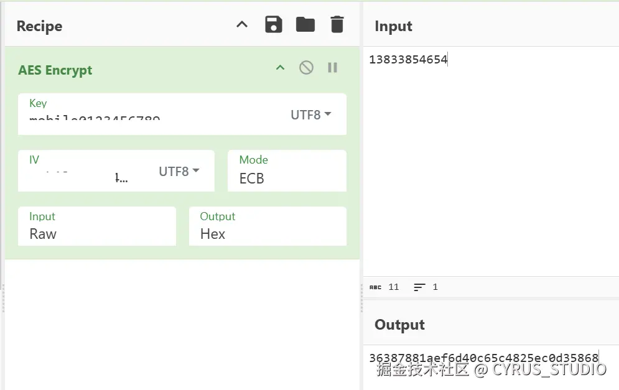The width and height of the screenshot is (619, 390).
Task: Click the input character count icon
Action: [x=375, y=287]
